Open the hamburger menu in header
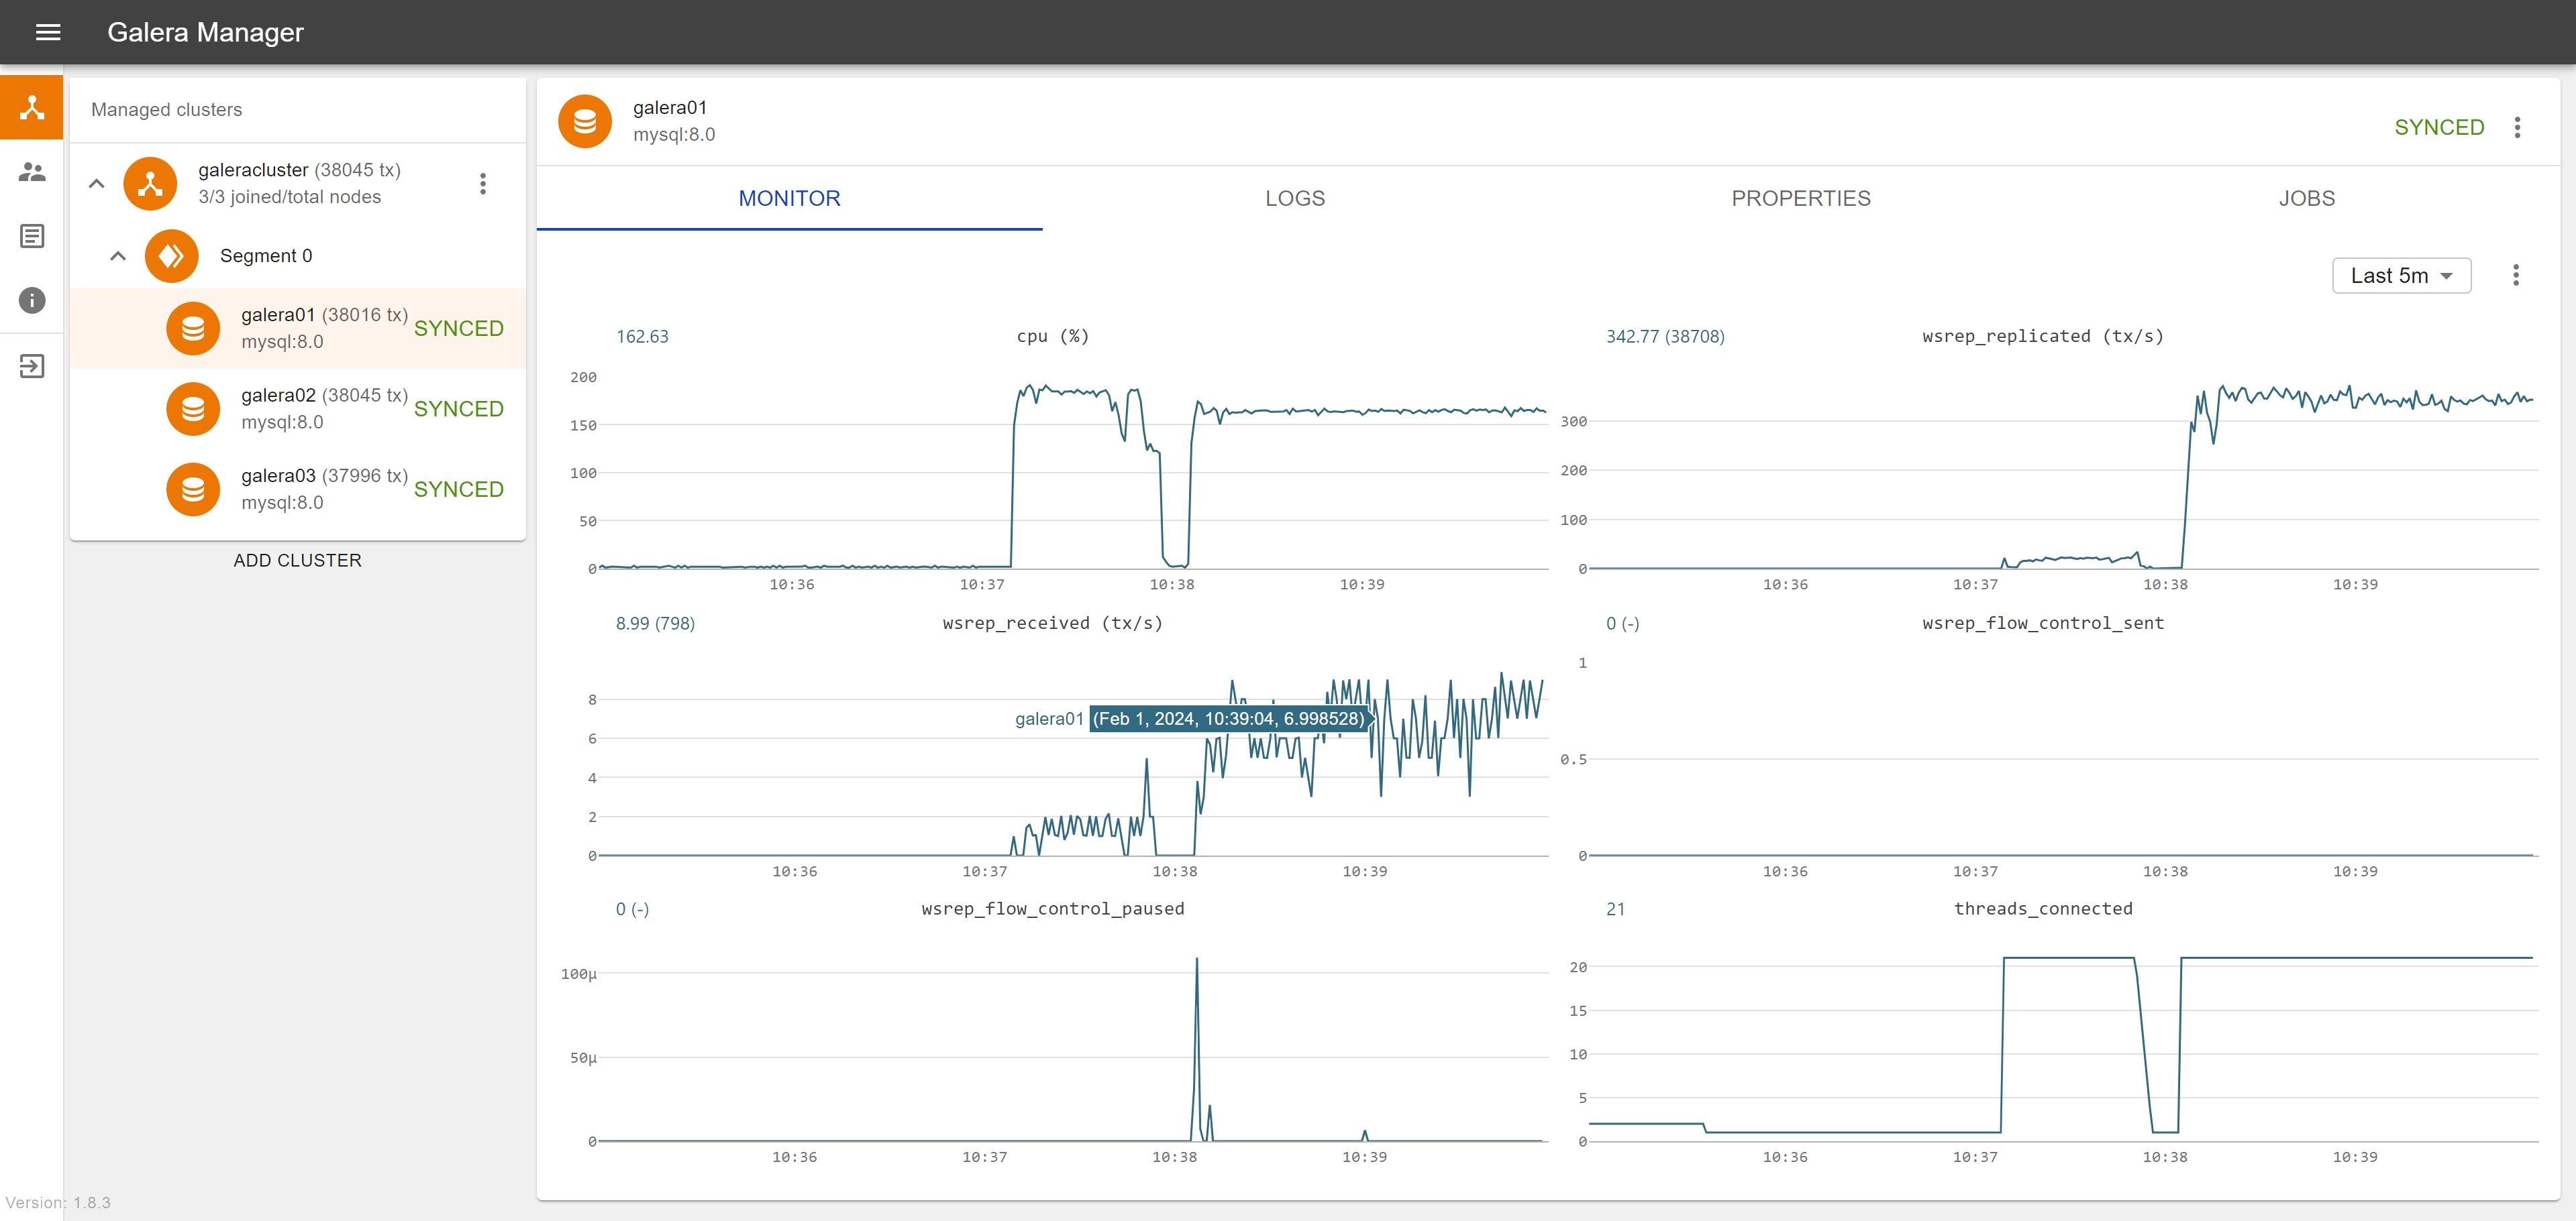This screenshot has width=2576, height=1221. 48,32
